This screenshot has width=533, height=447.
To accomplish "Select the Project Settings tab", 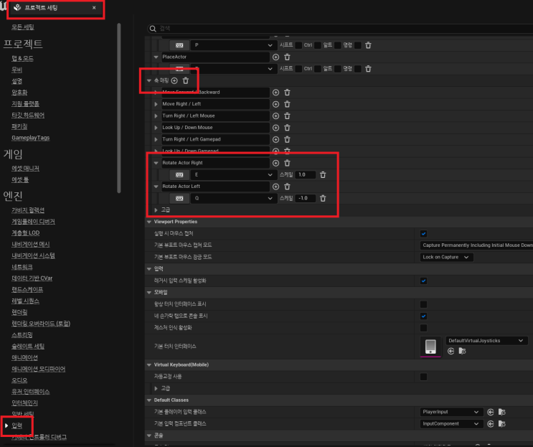I will 55,8.
